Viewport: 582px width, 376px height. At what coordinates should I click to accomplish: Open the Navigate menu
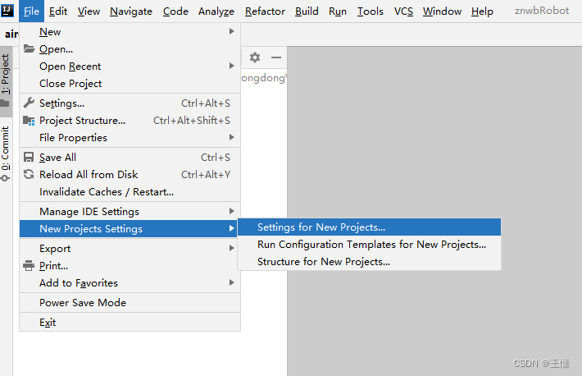[131, 11]
